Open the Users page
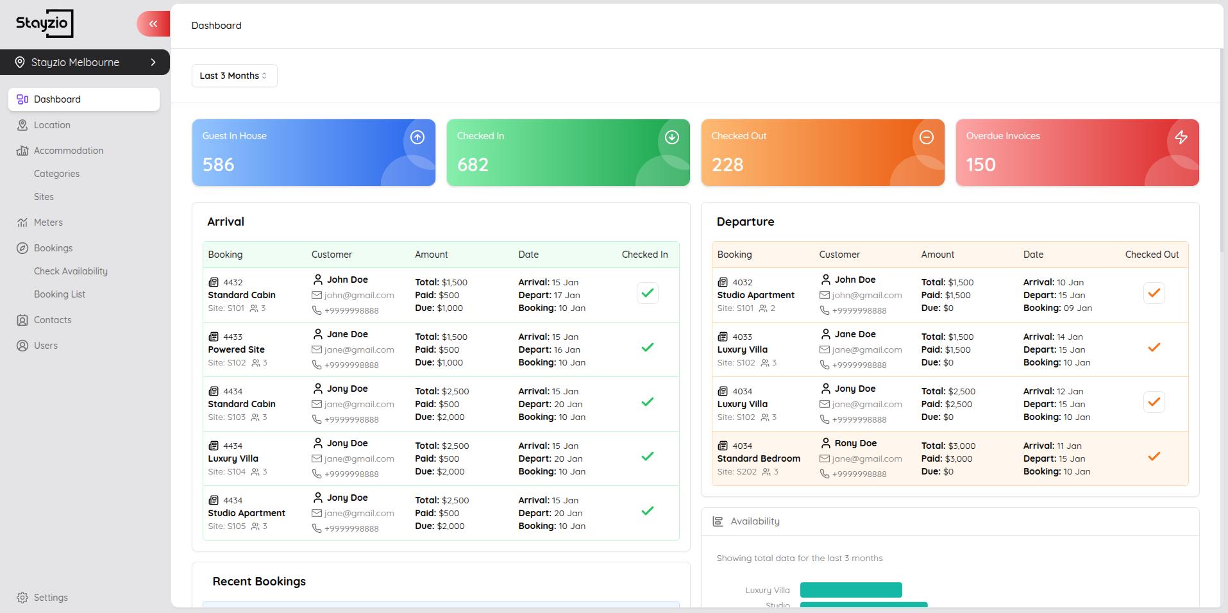The image size is (1228, 613). tap(84, 346)
